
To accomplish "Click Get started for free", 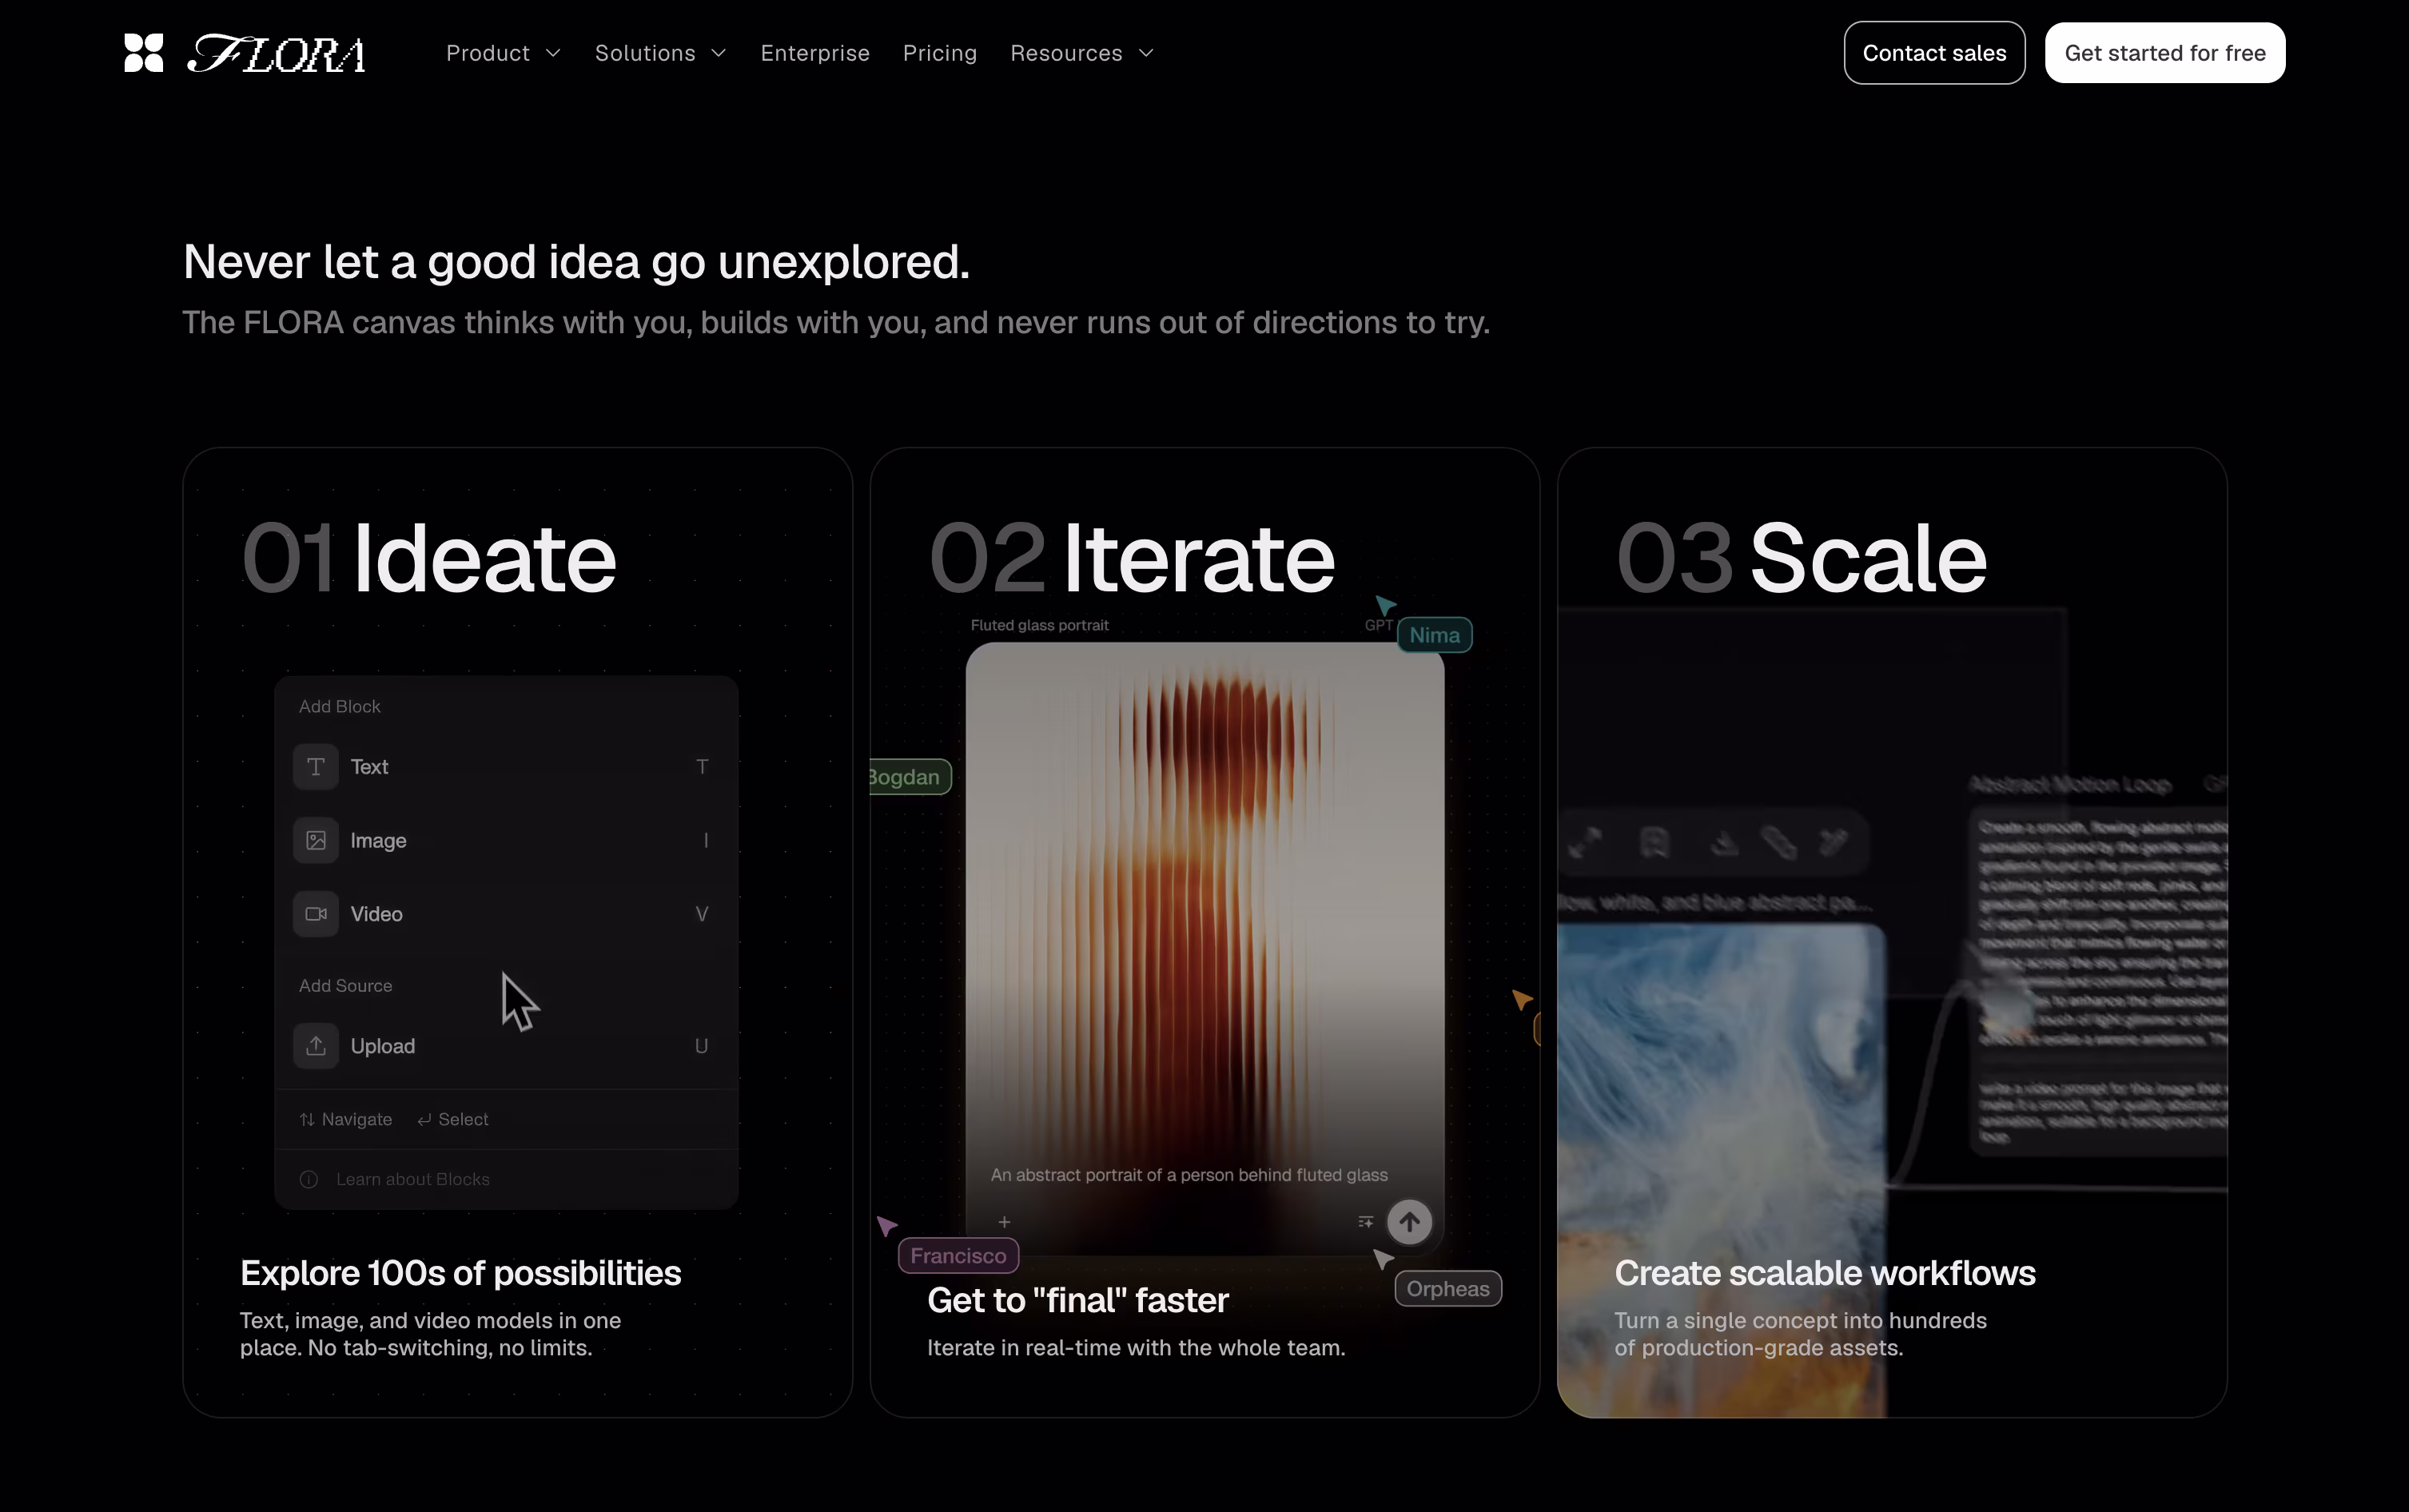I will [2165, 53].
